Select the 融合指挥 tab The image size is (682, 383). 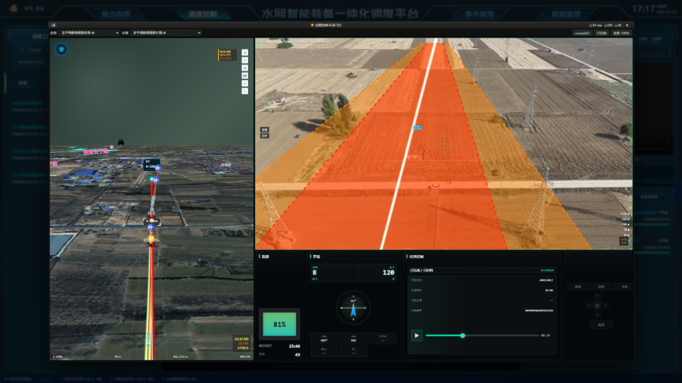pyautogui.click(x=116, y=14)
